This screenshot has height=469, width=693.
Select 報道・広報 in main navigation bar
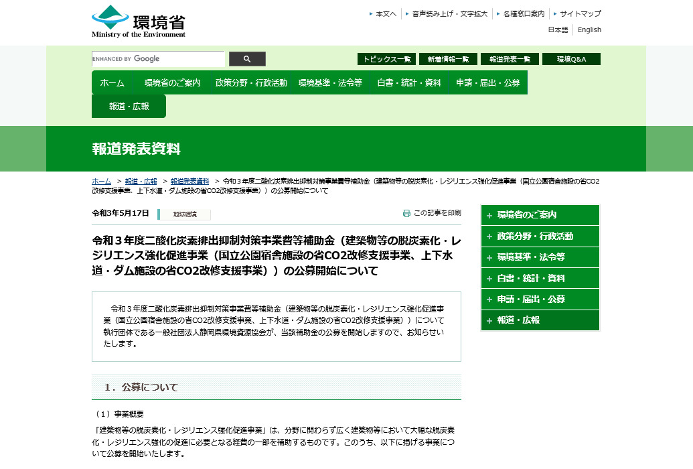click(x=129, y=106)
